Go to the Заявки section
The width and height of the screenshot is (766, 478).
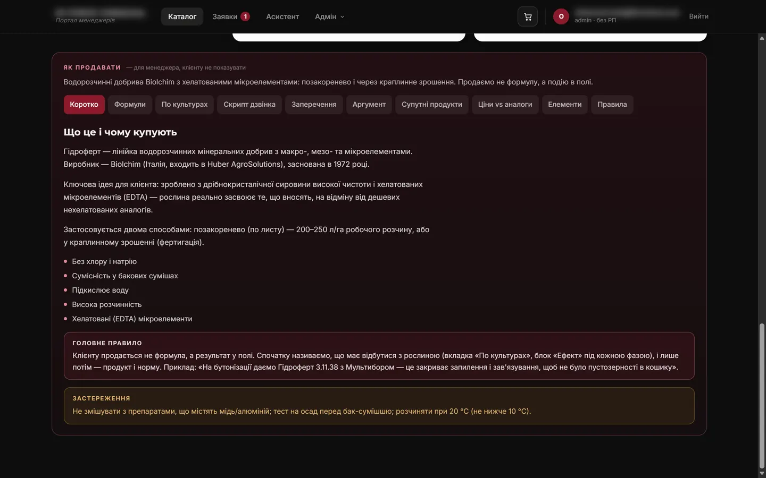[x=224, y=16]
